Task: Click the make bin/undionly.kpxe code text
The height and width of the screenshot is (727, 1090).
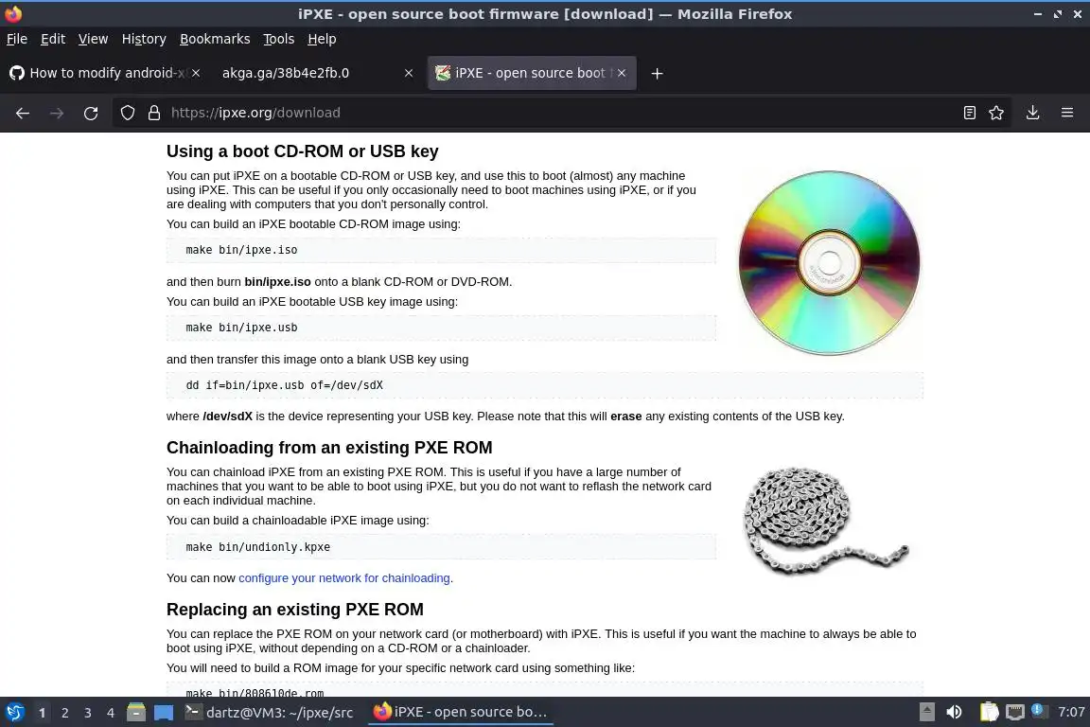Action: (258, 547)
